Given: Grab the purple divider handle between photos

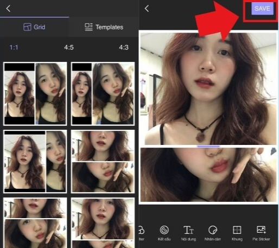Looking at the screenshot, I should 208,146.
